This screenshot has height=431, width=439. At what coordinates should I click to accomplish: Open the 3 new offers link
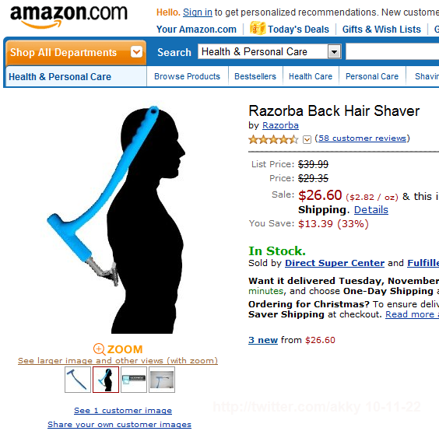coord(263,340)
